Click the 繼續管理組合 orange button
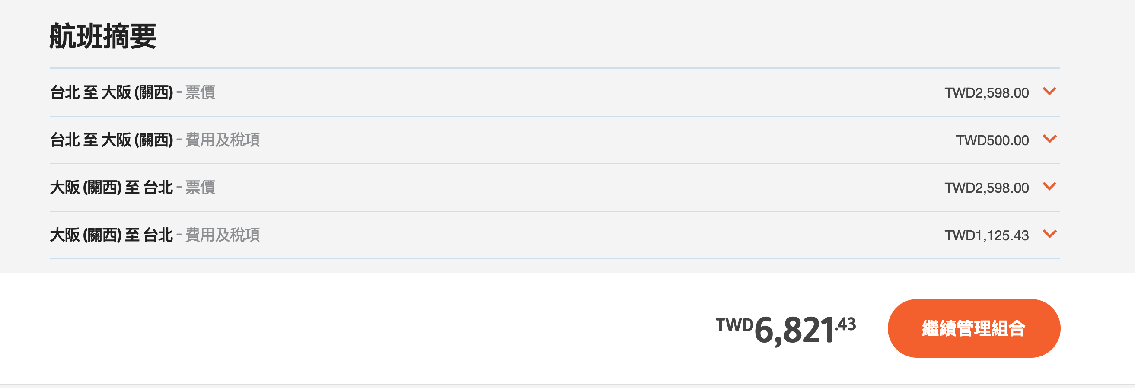The height and width of the screenshot is (388, 1135). coord(974,328)
